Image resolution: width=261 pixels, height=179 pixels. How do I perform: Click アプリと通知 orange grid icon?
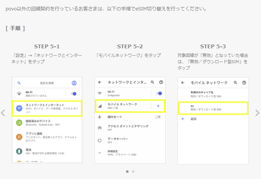pos(19,137)
